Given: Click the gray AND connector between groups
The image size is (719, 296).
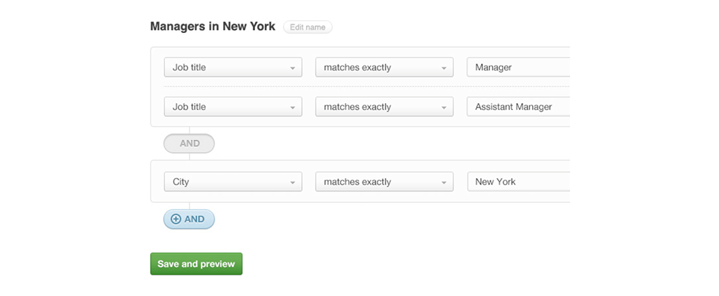Looking at the screenshot, I should tap(189, 143).
